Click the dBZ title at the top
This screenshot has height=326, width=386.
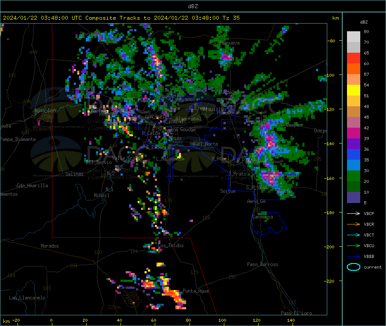point(193,6)
